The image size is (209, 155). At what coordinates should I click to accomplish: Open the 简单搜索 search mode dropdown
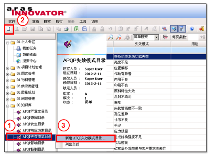[157, 37]
